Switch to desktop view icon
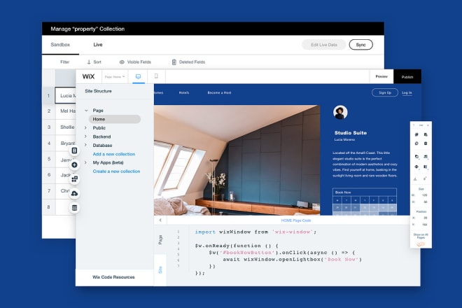Viewport: 462px width, 308px height. coord(138,76)
